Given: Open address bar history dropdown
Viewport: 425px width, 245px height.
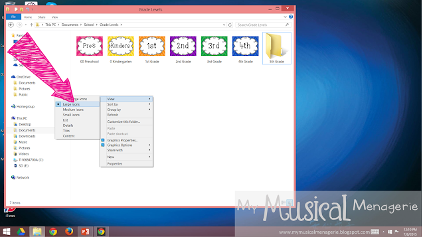Looking at the screenshot, I should click(x=224, y=25).
